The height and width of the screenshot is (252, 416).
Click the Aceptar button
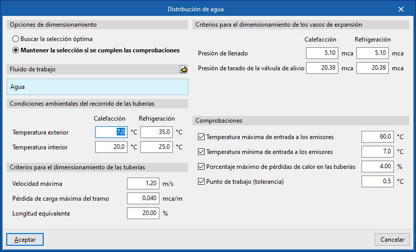[25, 240]
